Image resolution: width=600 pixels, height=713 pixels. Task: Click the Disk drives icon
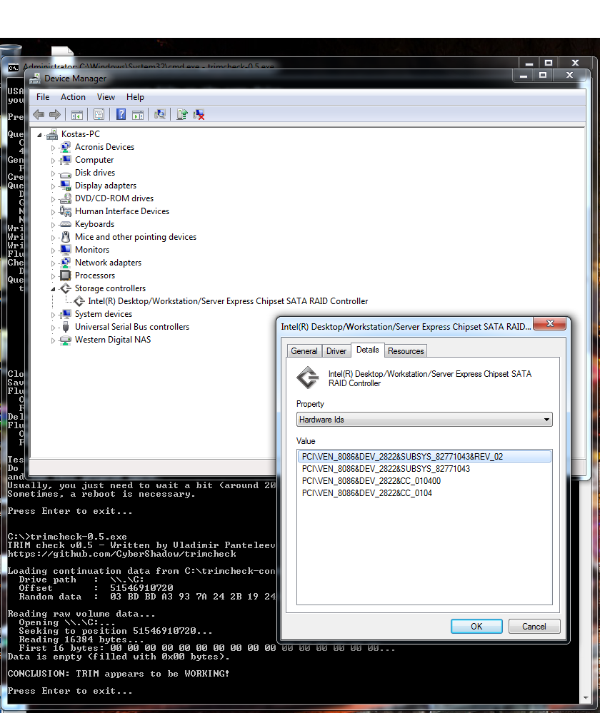coord(66,173)
